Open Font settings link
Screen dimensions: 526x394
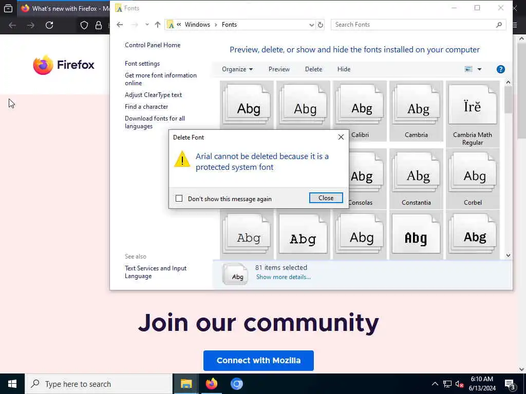point(142,63)
